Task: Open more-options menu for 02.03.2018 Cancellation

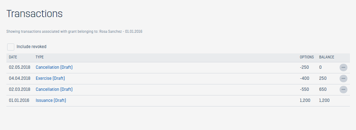Action: pyautogui.click(x=343, y=89)
